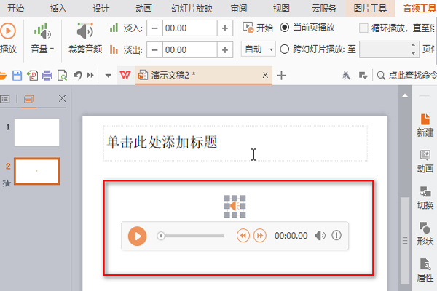Screen dimensions: 437x291
Task: Switch to the 设计 tab
Action: pos(101,8)
